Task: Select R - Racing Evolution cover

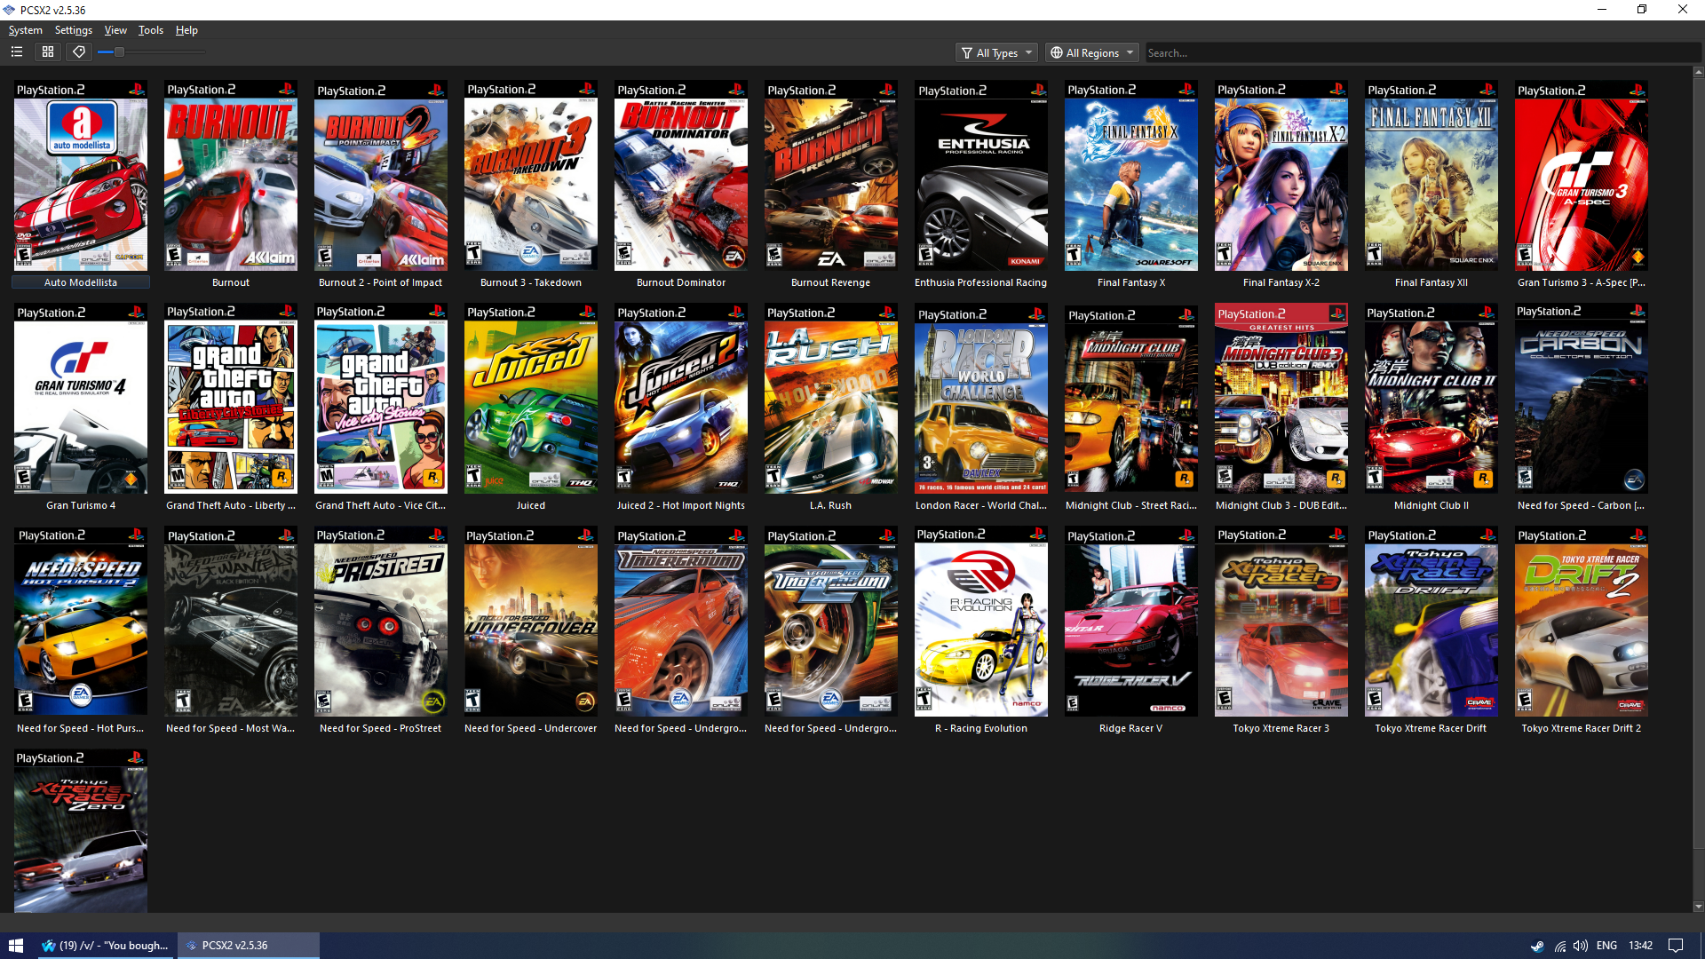Action: 981,622
